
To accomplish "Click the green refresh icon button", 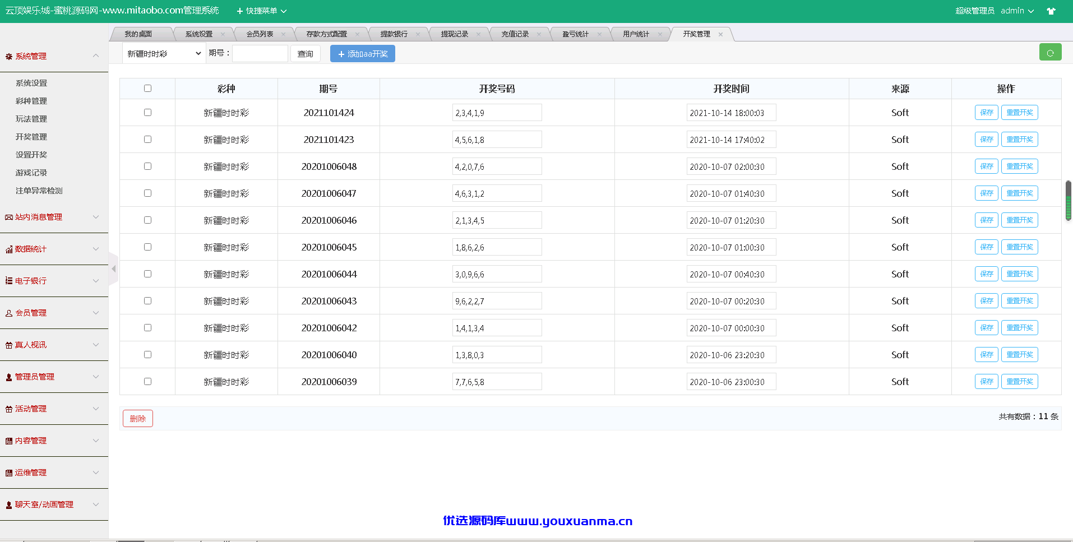I will [1050, 53].
